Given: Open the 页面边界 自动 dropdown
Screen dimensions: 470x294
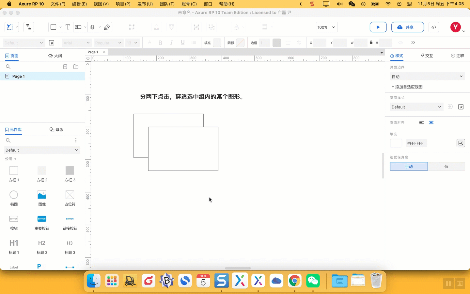Looking at the screenshot, I should 427,76.
